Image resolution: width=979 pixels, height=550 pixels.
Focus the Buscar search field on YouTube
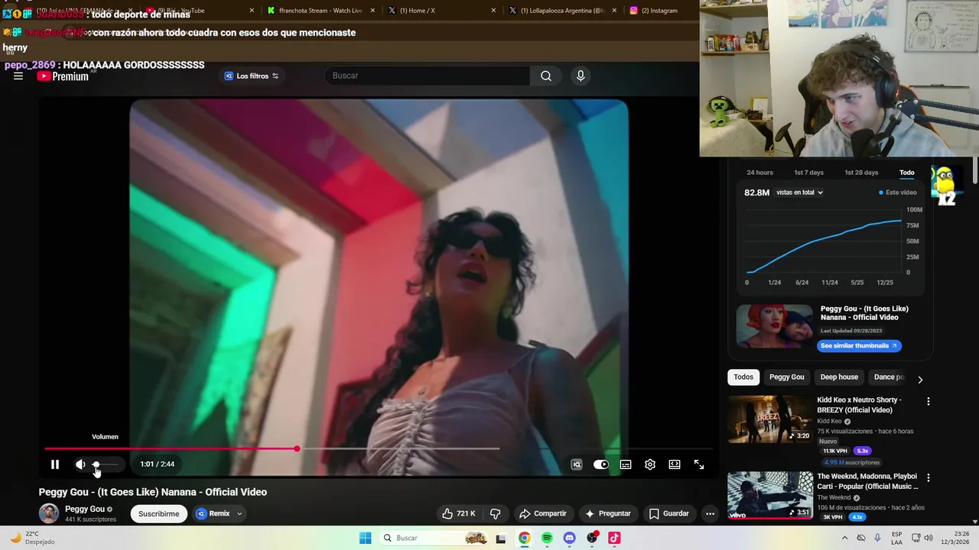pos(427,76)
